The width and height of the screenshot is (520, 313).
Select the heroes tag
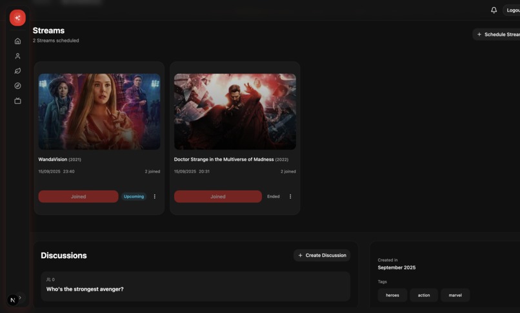click(392, 295)
